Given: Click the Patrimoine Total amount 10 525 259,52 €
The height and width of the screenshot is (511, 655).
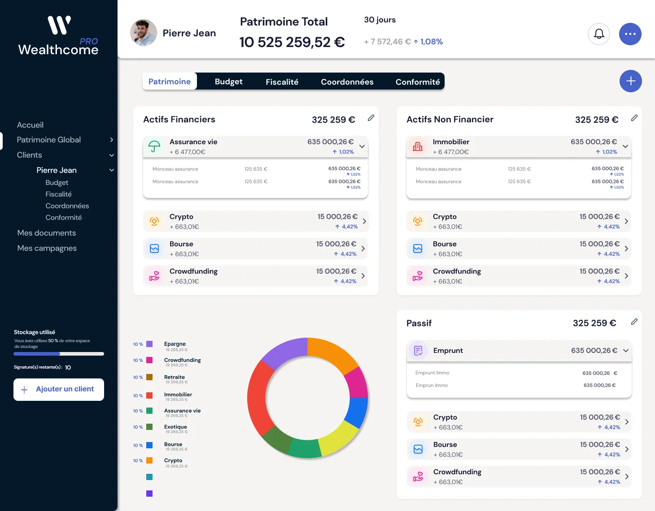Looking at the screenshot, I should pos(292,42).
